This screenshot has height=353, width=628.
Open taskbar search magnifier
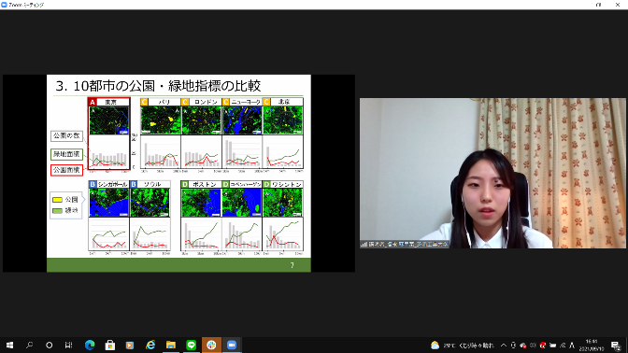click(x=29, y=345)
